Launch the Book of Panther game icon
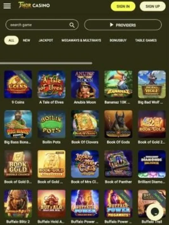The height and width of the screenshot is (225, 169). 118,164
